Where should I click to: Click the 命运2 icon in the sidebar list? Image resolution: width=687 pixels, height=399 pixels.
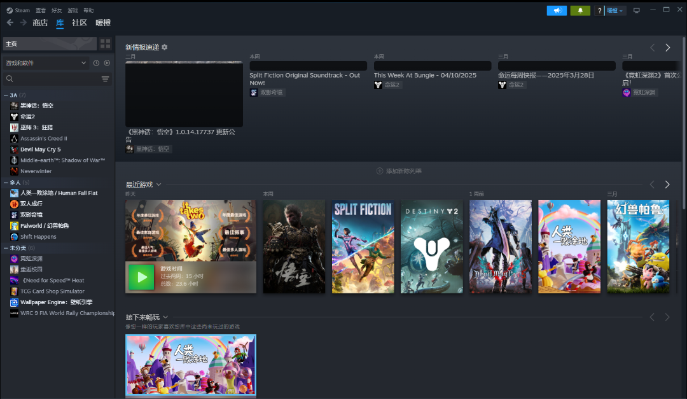[x=14, y=116]
